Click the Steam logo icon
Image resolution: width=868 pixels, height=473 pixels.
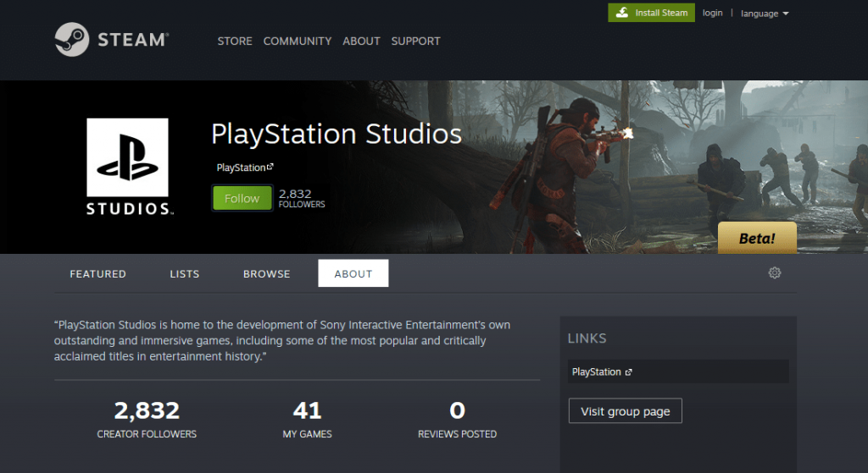72,39
